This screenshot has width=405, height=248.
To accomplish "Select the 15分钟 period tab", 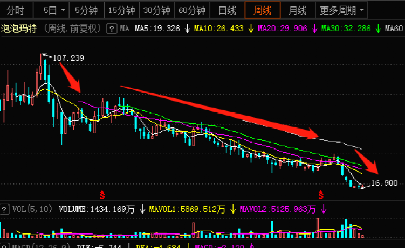I will click(122, 10).
